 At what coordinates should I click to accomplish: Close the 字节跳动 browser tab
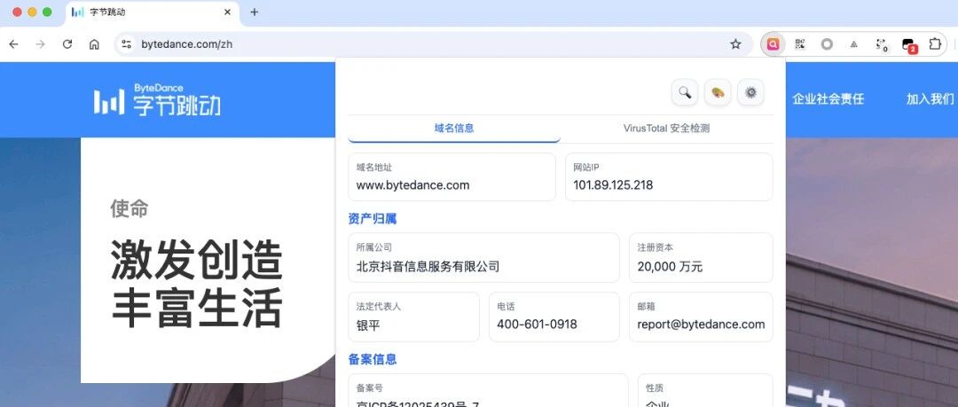[x=227, y=12]
